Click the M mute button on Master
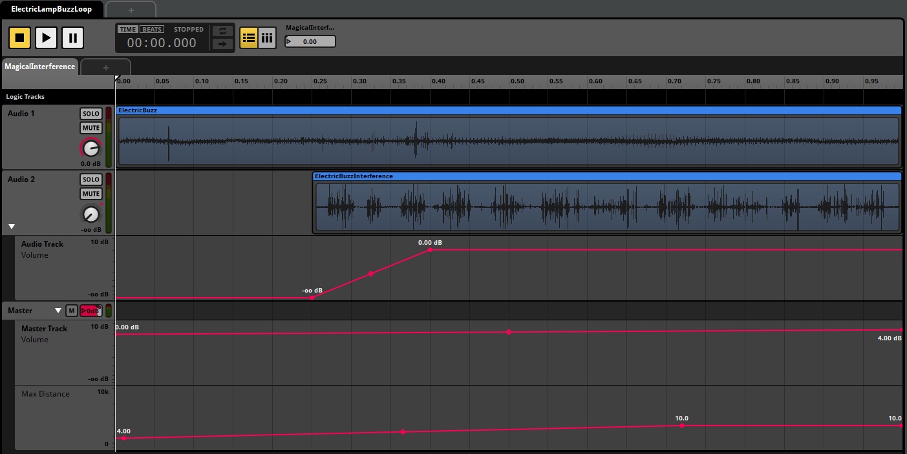 point(71,310)
